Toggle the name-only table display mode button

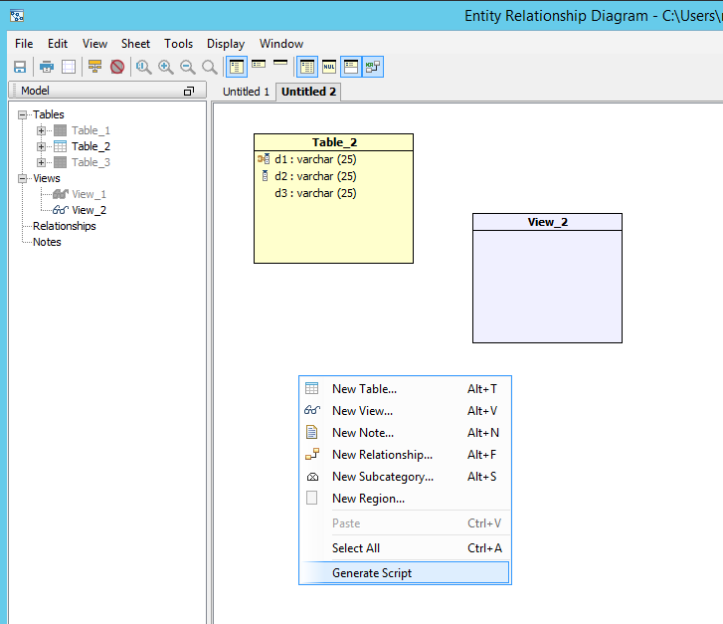tap(280, 65)
